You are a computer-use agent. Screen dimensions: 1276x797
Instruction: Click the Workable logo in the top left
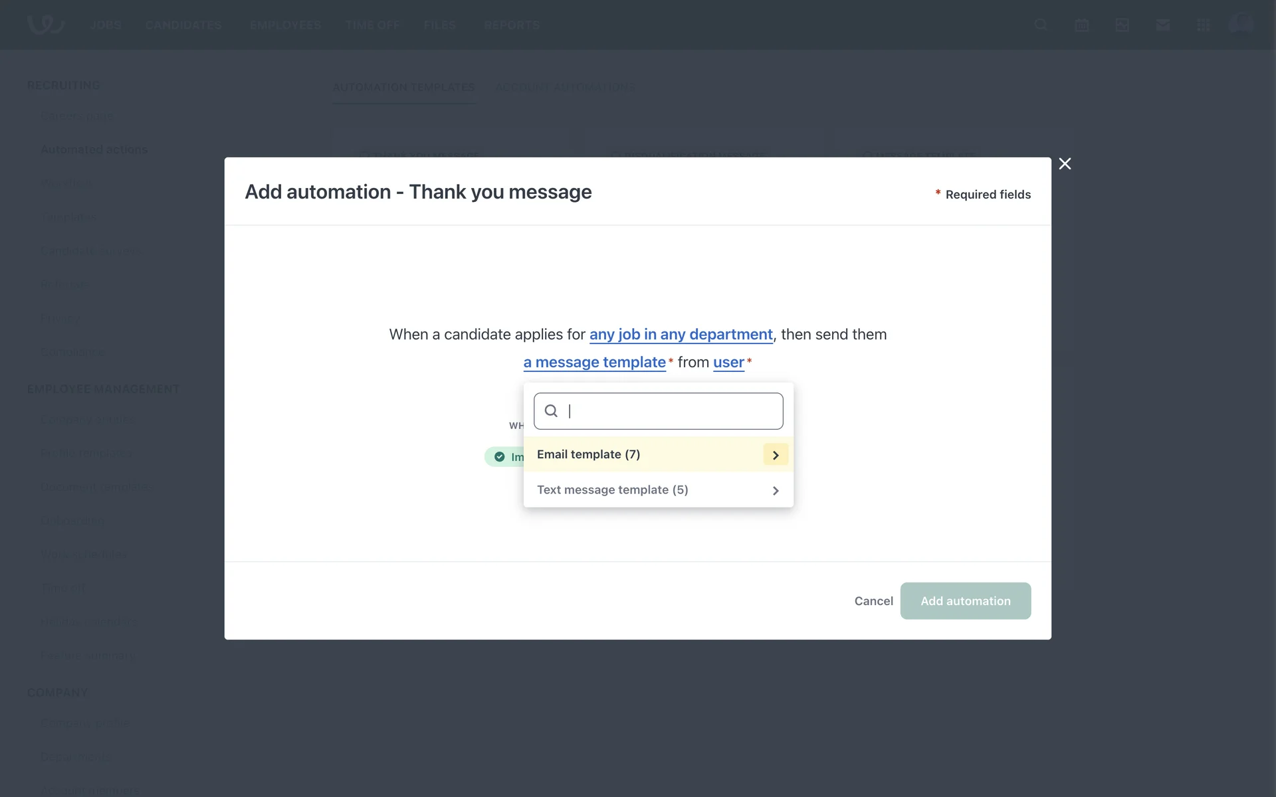pos(45,25)
